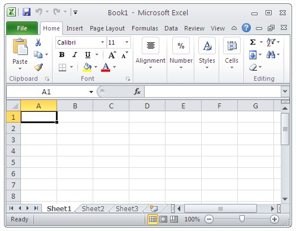Image resolution: width=296 pixels, height=231 pixels.
Task: Go to last sheet navigation button
Action: (x=36, y=208)
